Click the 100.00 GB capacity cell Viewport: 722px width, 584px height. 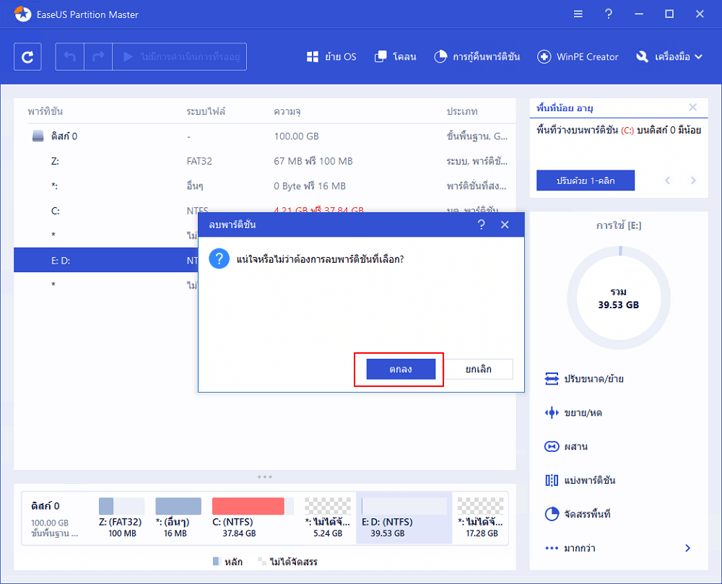pyautogui.click(x=296, y=136)
